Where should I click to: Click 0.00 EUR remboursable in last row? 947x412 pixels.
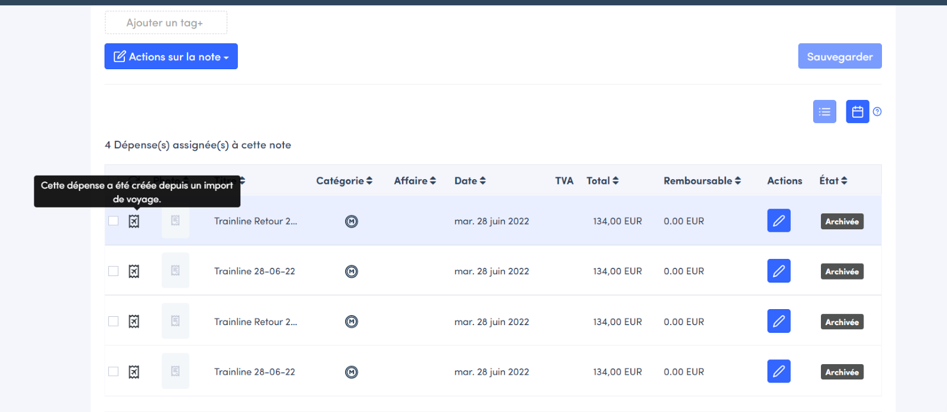(x=684, y=372)
